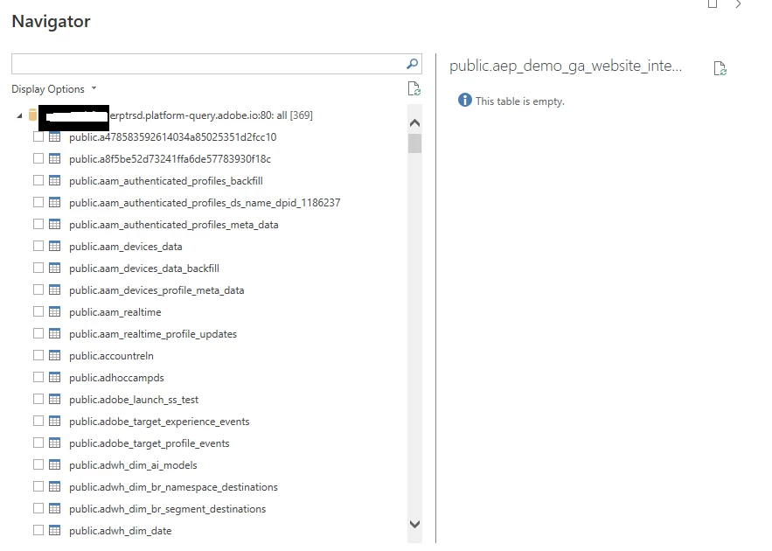Click table icon beside public.a8f5be52d73241ffa6de57783930f18c
This screenshot has width=772, height=551.
point(55,158)
